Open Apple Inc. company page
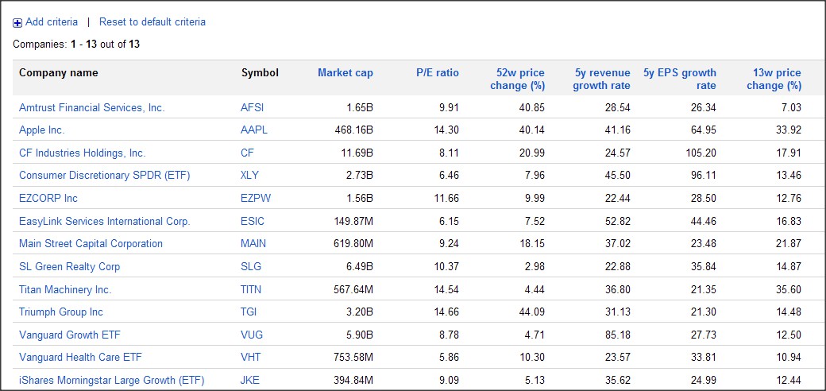 click(x=42, y=130)
